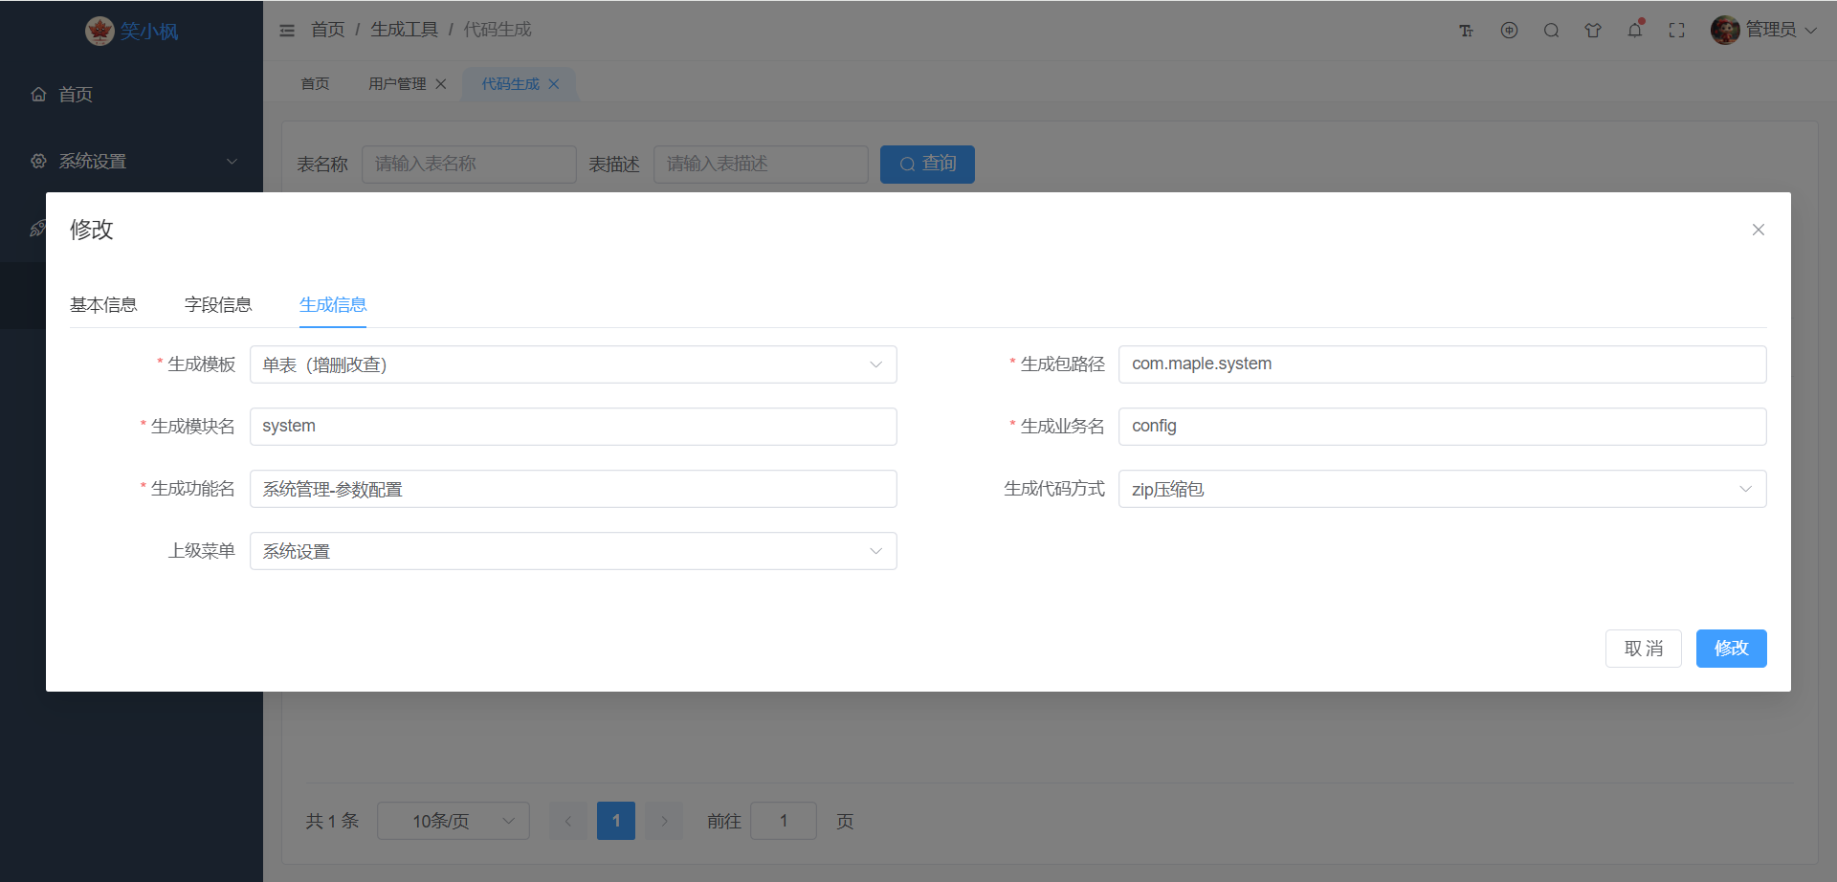Viewport: 1837px width, 882px height.
Task: Click the 共 1 条 total text
Action: coord(332,821)
